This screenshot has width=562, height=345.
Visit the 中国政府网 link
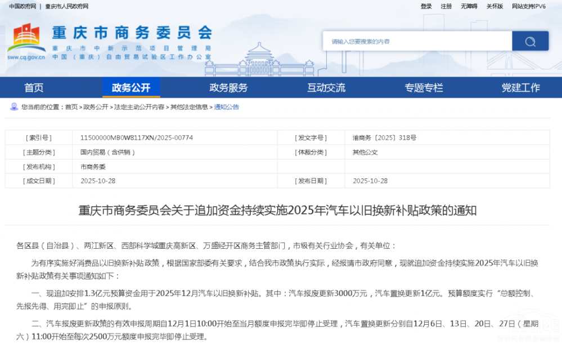[19, 6]
